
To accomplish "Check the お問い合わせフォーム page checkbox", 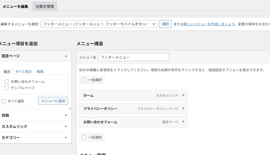I will coord(7,82).
